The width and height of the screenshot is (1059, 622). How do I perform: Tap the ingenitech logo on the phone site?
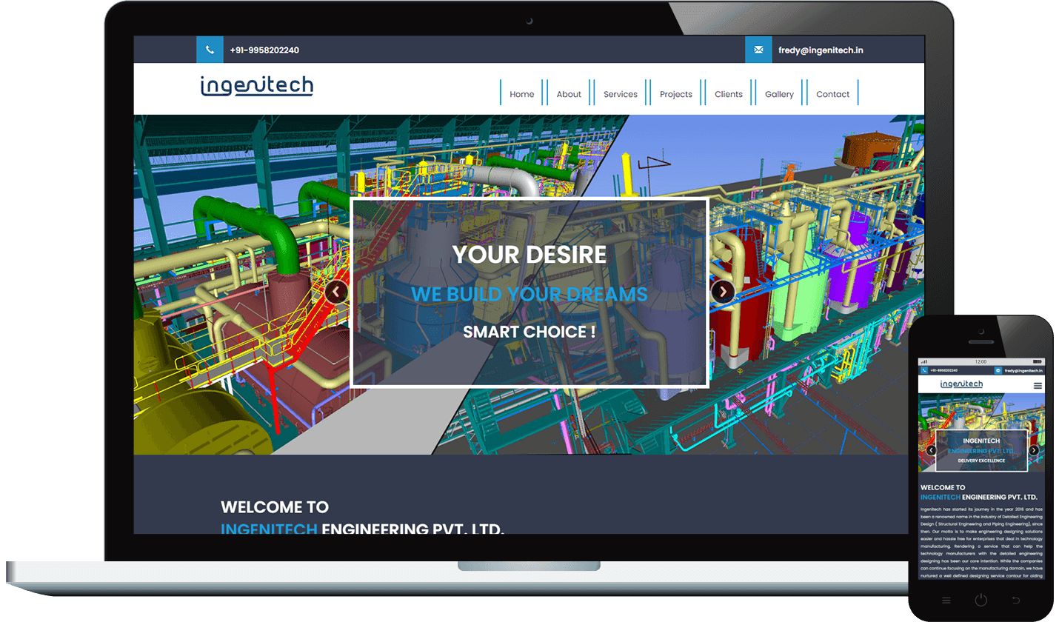[961, 384]
